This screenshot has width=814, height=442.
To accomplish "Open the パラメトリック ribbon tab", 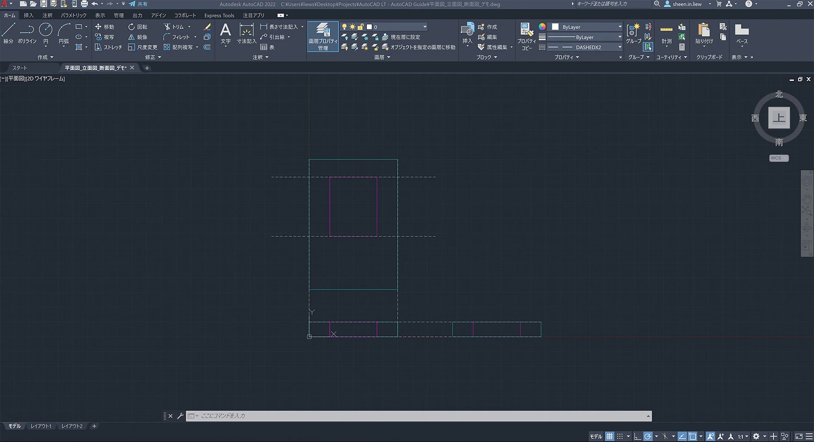I will point(74,15).
